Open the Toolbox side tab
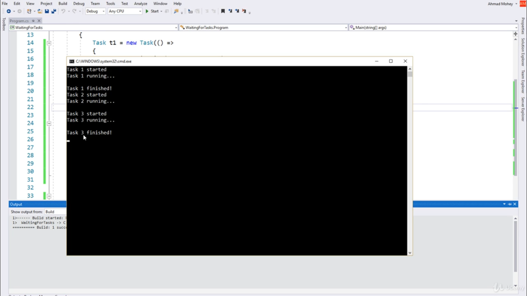 tap(4, 24)
